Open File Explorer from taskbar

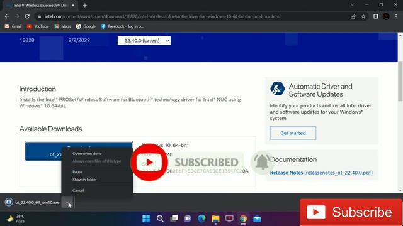point(215,218)
